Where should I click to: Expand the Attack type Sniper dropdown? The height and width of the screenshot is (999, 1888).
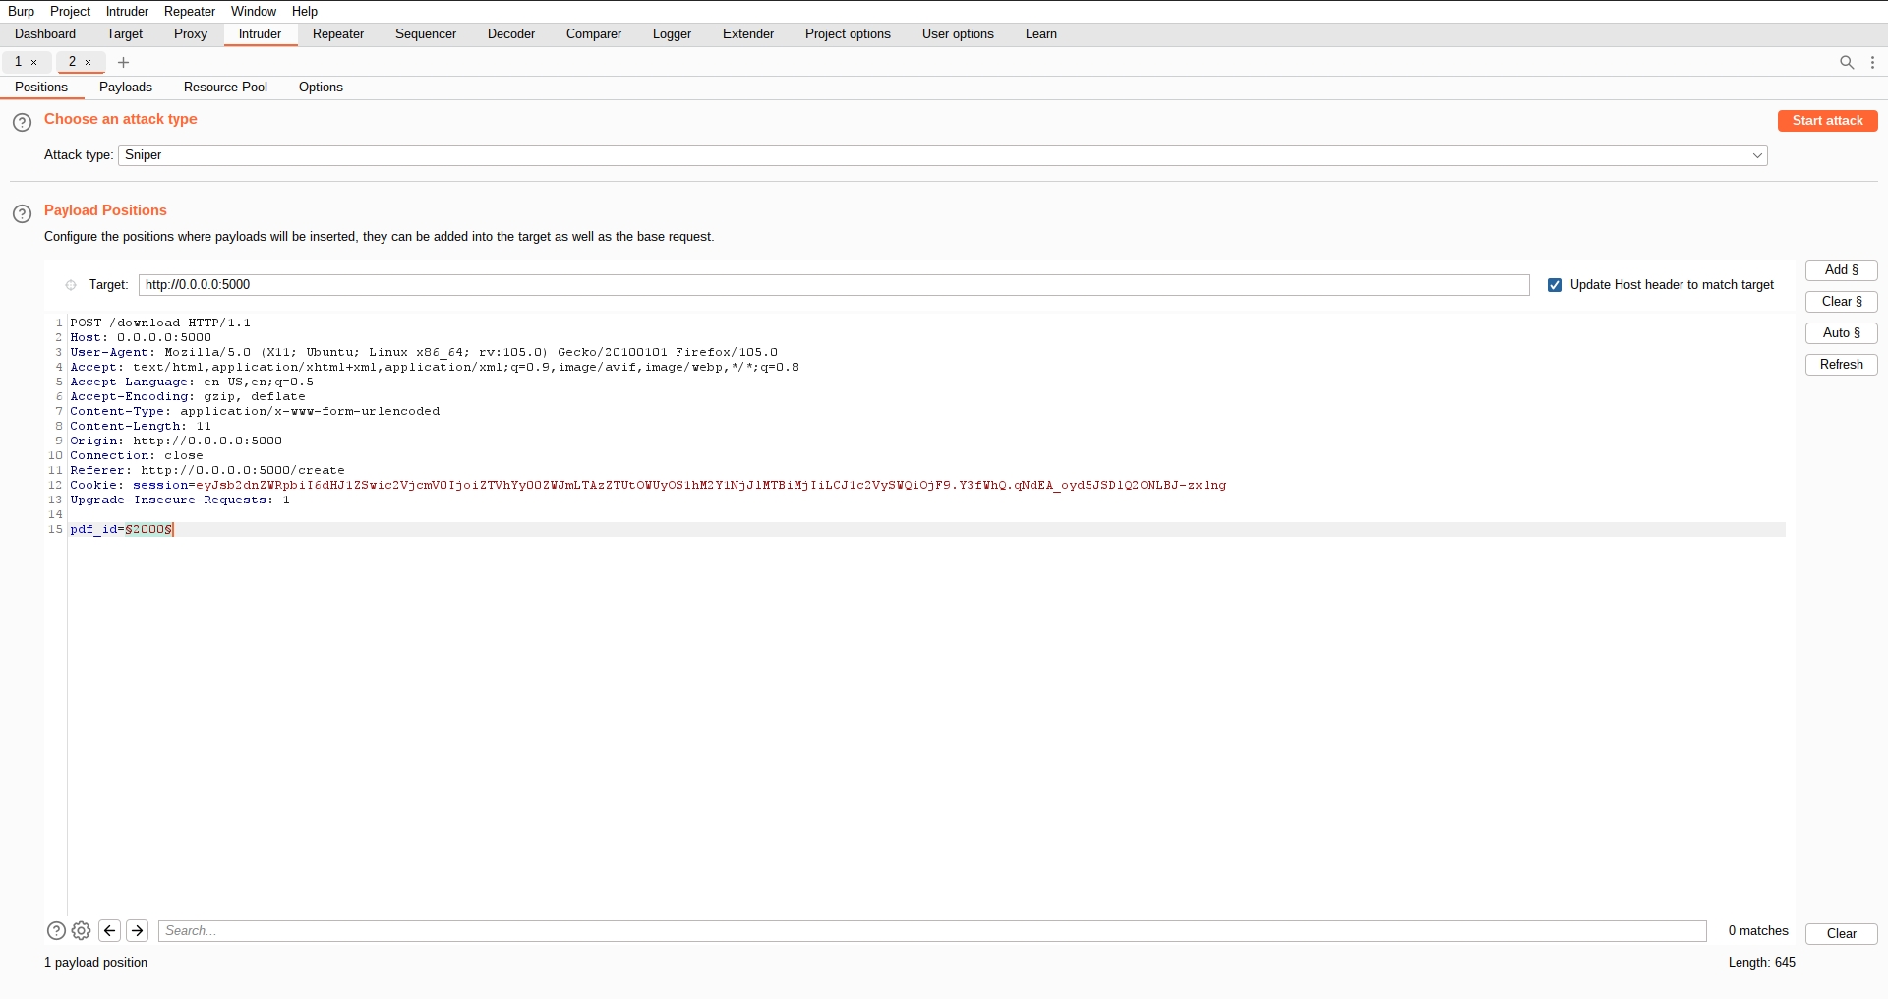pyautogui.click(x=942, y=155)
